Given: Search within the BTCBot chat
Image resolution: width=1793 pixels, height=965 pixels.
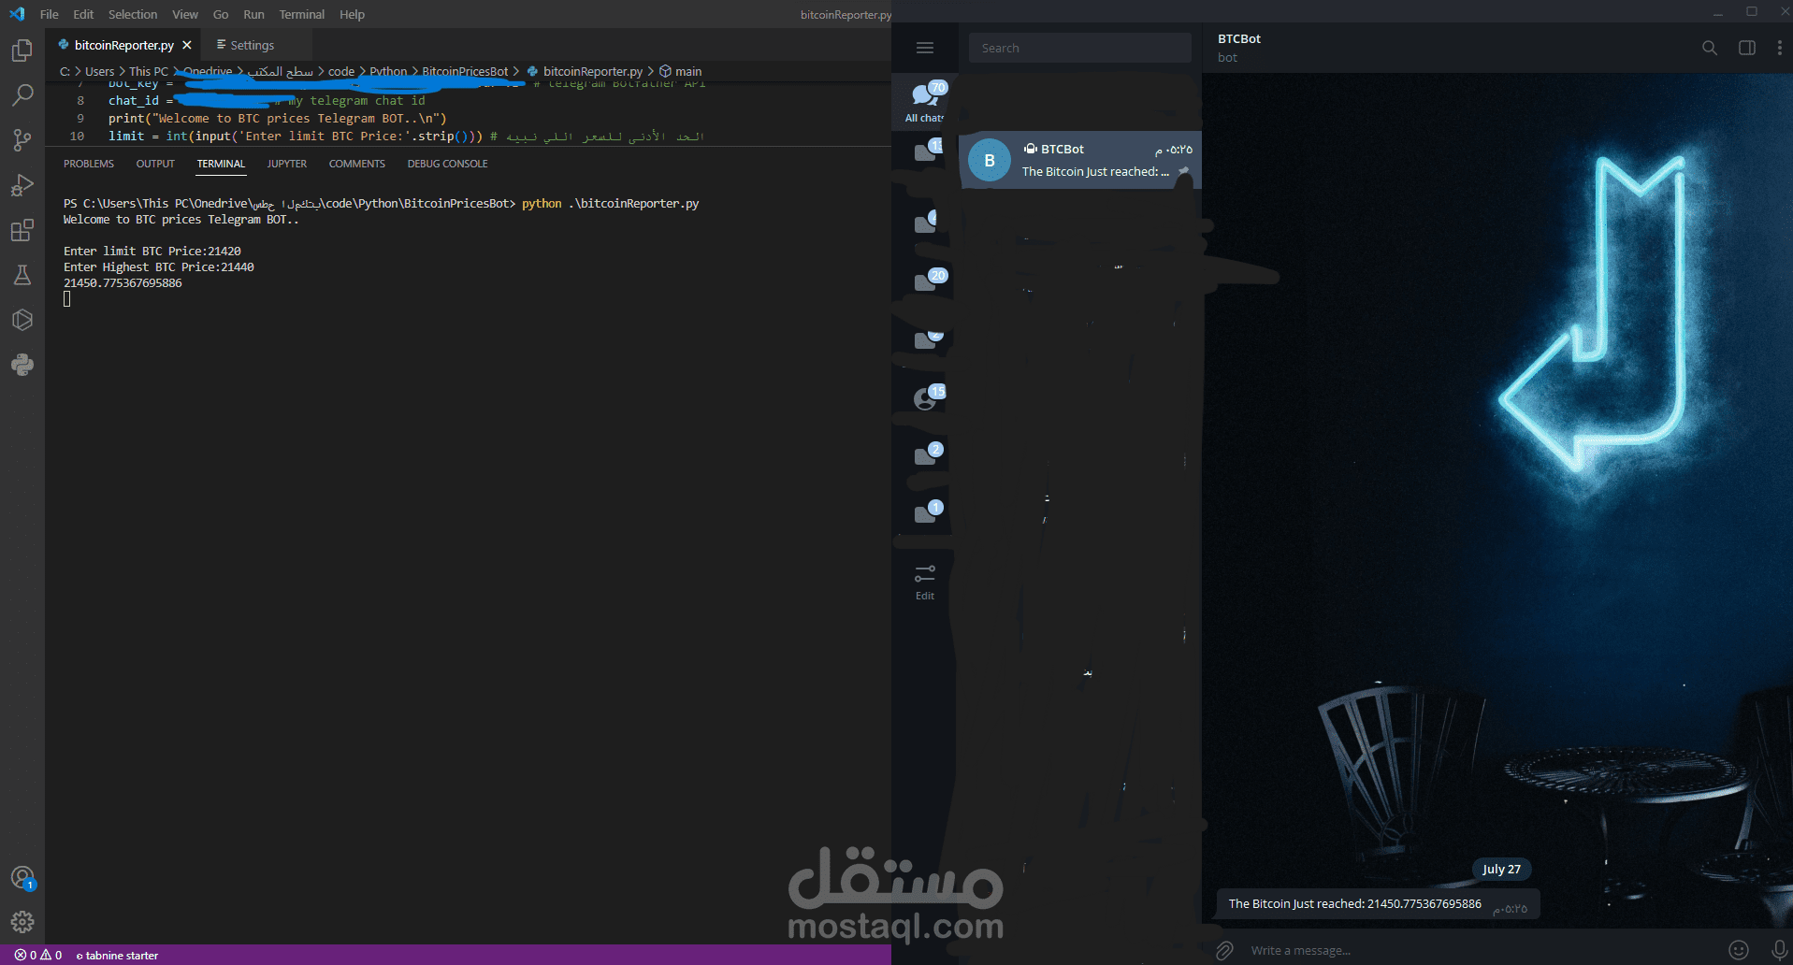Looking at the screenshot, I should point(1710,48).
